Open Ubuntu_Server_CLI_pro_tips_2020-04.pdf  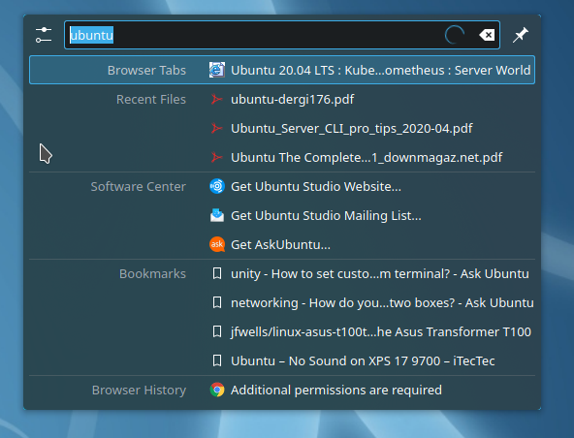pyautogui.click(x=351, y=129)
